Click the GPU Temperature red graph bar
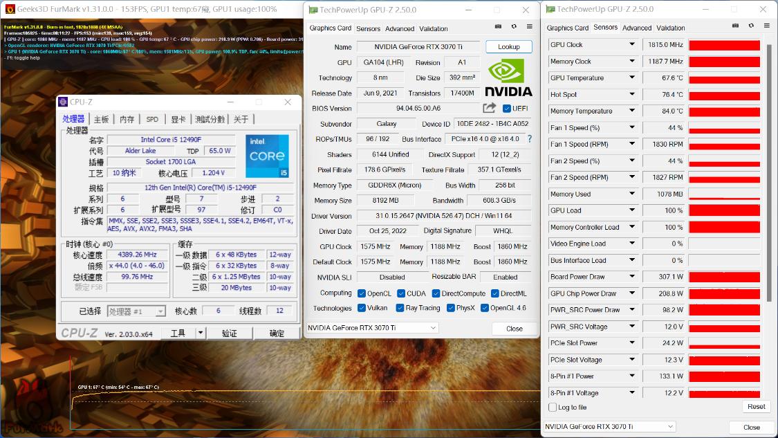778x438 pixels. click(x=724, y=78)
